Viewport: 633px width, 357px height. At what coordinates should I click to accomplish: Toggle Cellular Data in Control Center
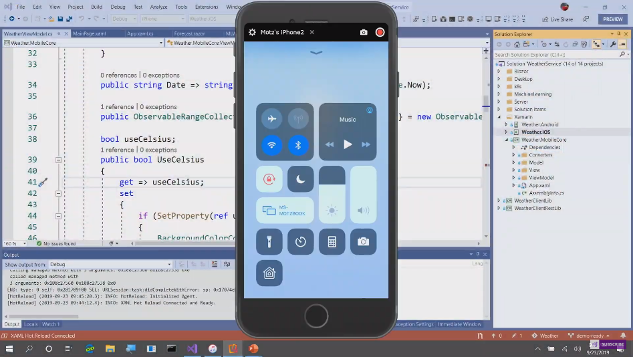click(x=298, y=119)
